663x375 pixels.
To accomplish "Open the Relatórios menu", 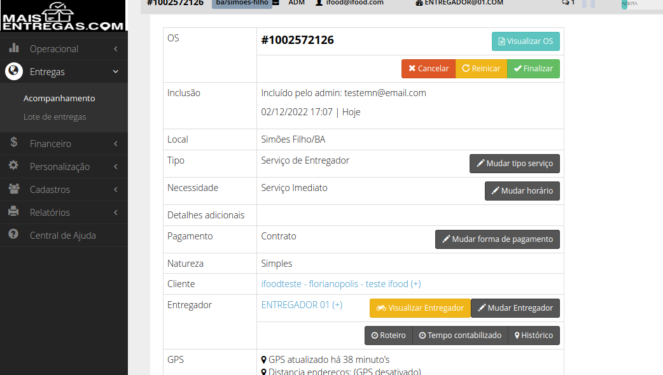I will (64, 212).
